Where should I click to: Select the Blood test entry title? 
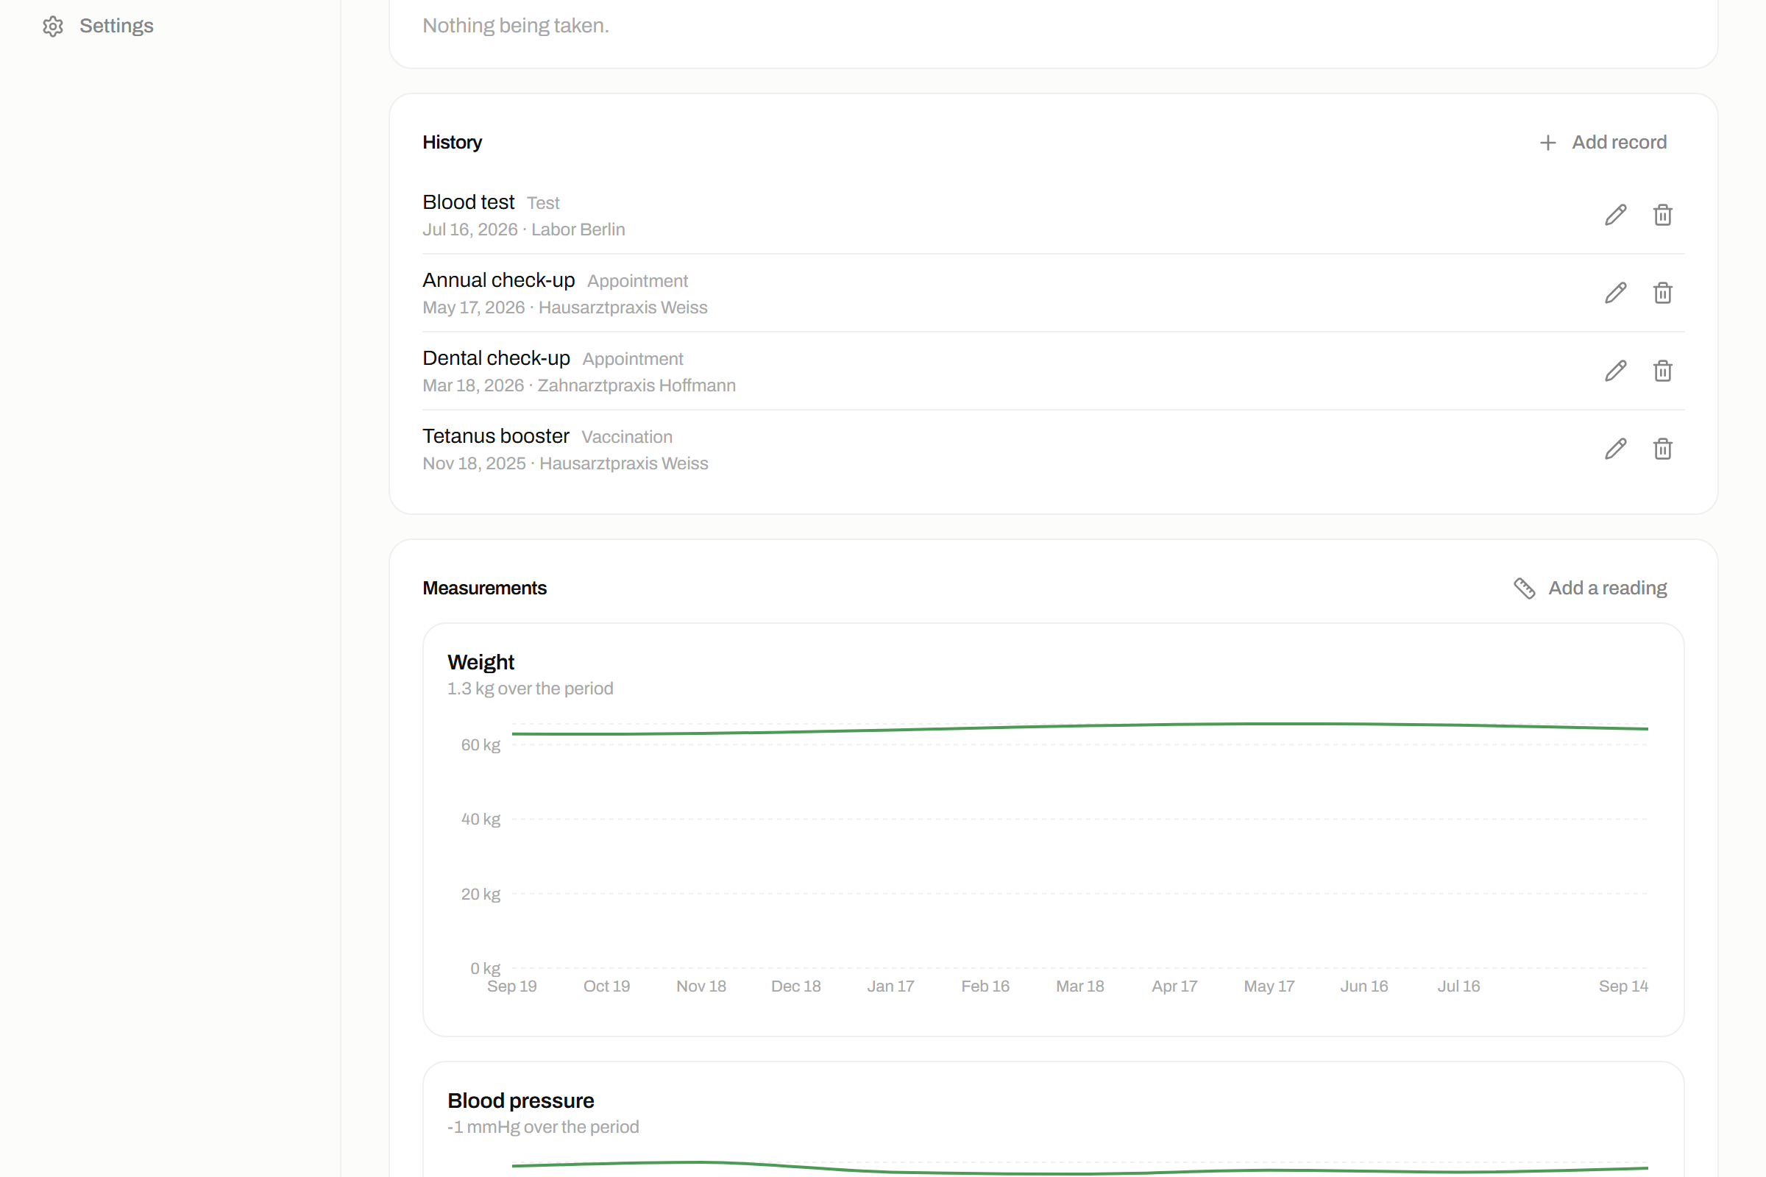pos(468,202)
